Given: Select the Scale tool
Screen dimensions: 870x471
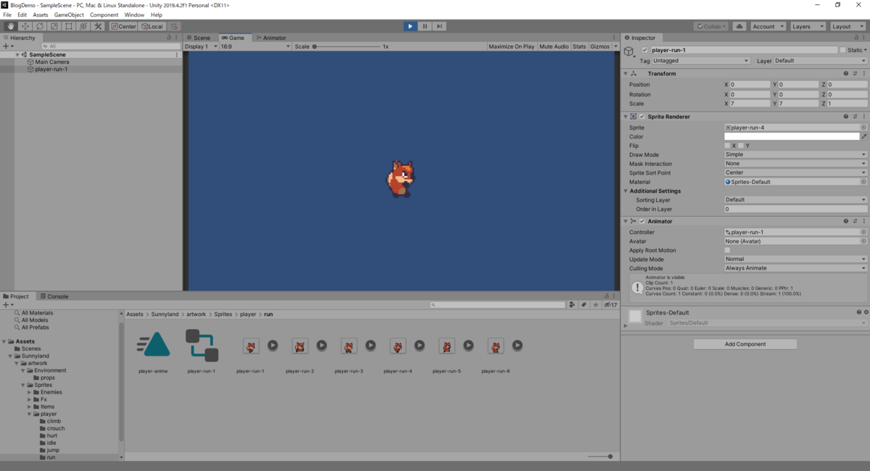Looking at the screenshot, I should (x=54, y=26).
